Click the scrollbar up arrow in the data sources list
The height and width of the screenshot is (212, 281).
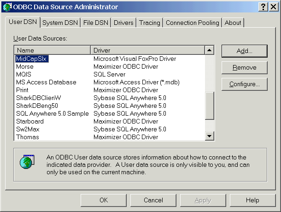click(209, 50)
